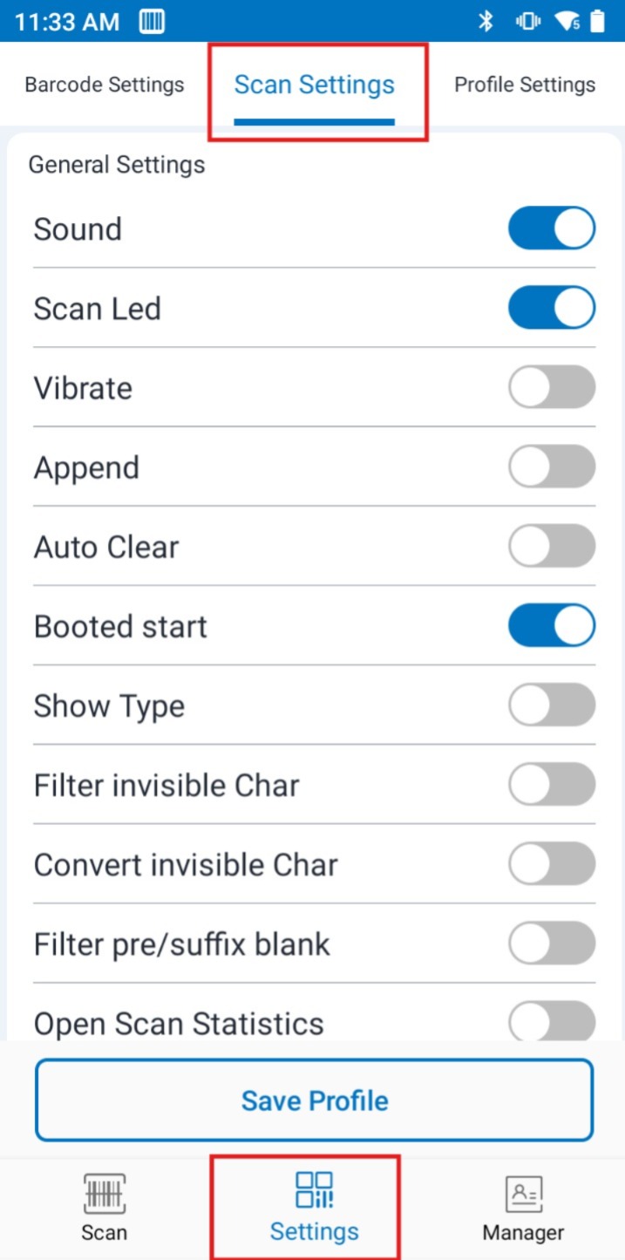The height and width of the screenshot is (1260, 625).
Task: Switch to the Profile Settings tab
Action: pos(525,85)
